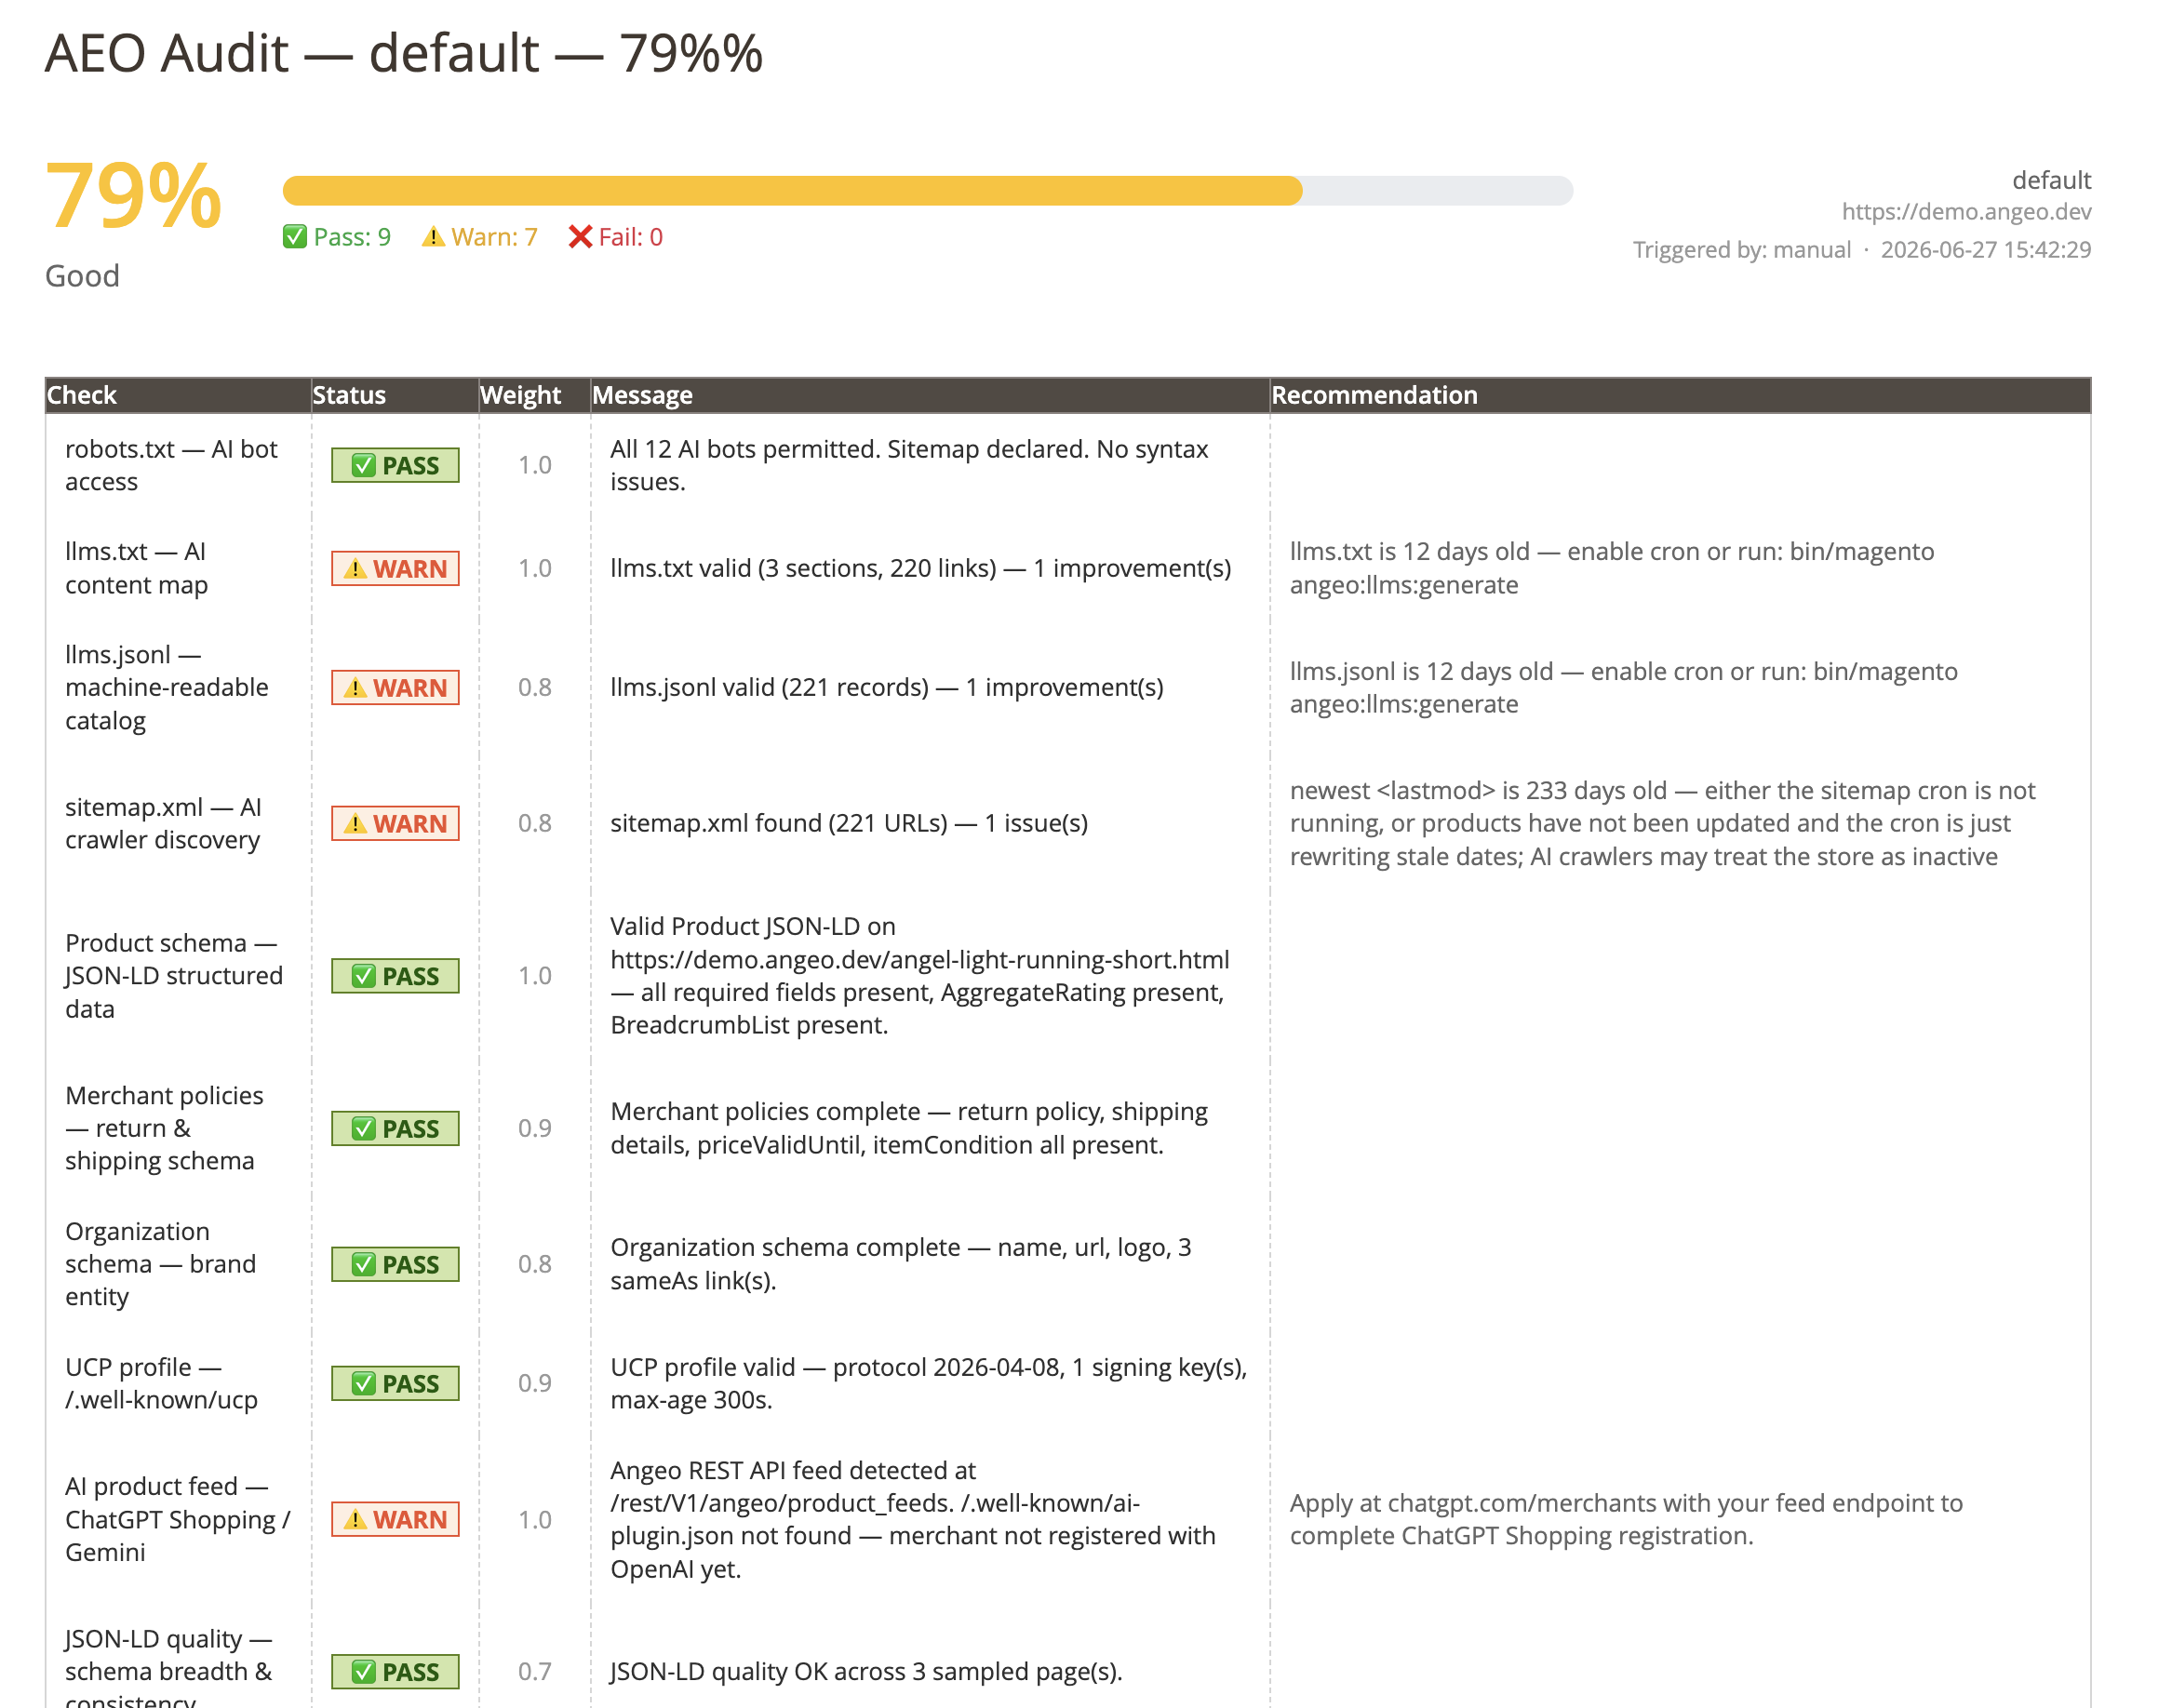Click 'sitemap.xml found (221 URLs)' message
This screenshot has height=1708, width=2172.
pos(849,823)
